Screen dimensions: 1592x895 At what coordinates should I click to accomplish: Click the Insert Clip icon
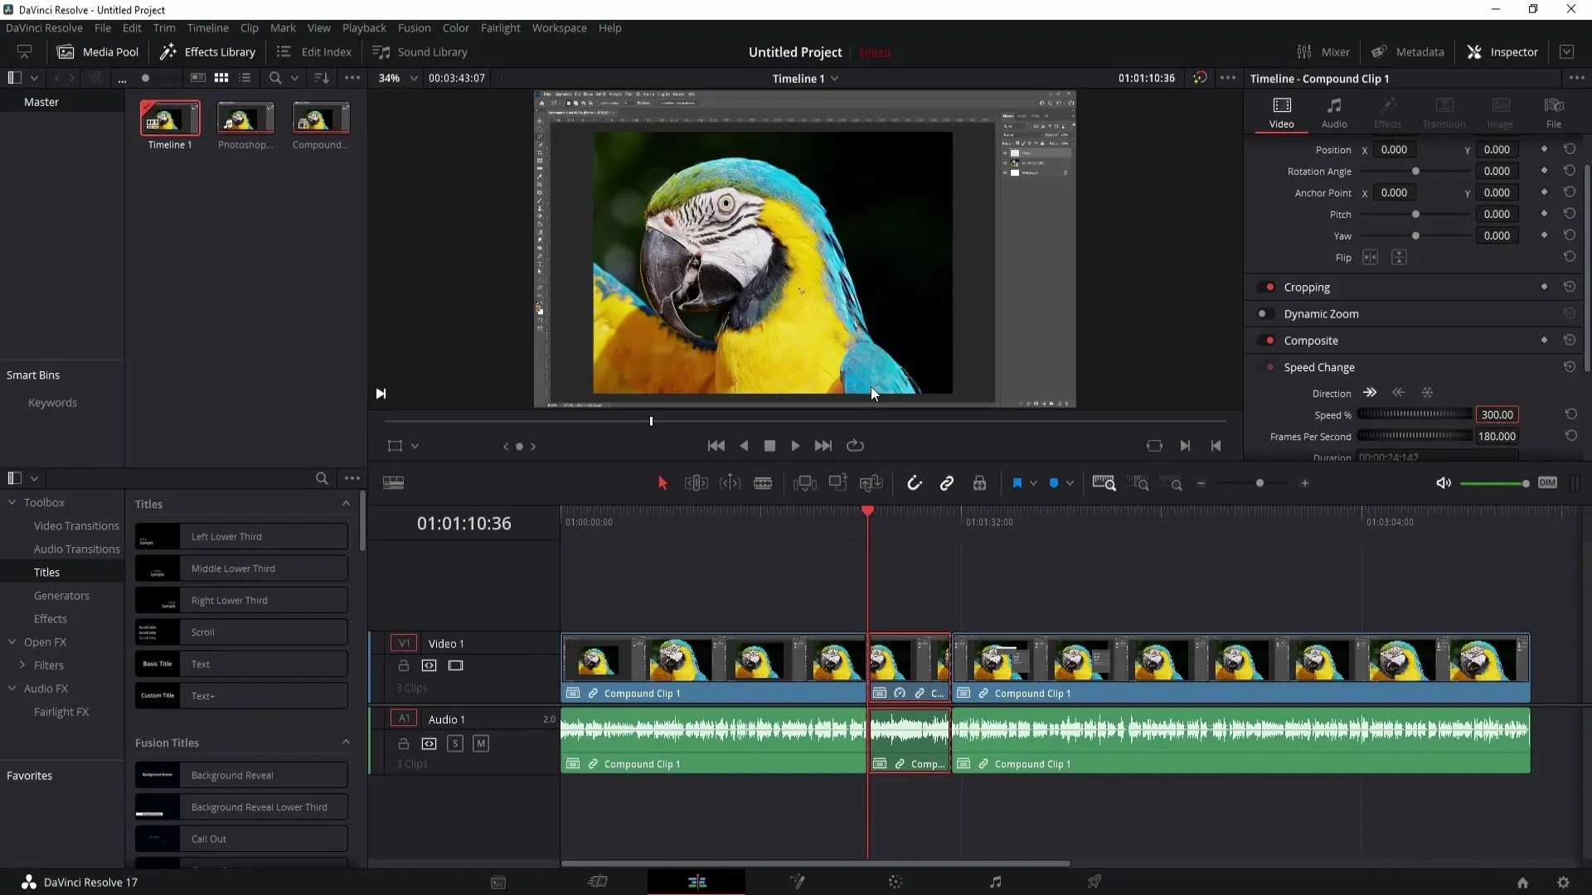804,483
